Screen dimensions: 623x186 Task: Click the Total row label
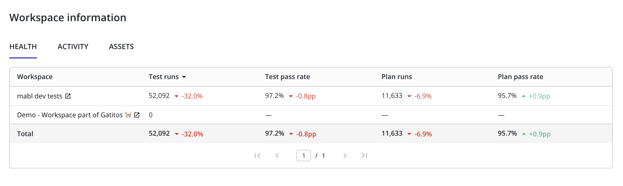[x=25, y=134]
